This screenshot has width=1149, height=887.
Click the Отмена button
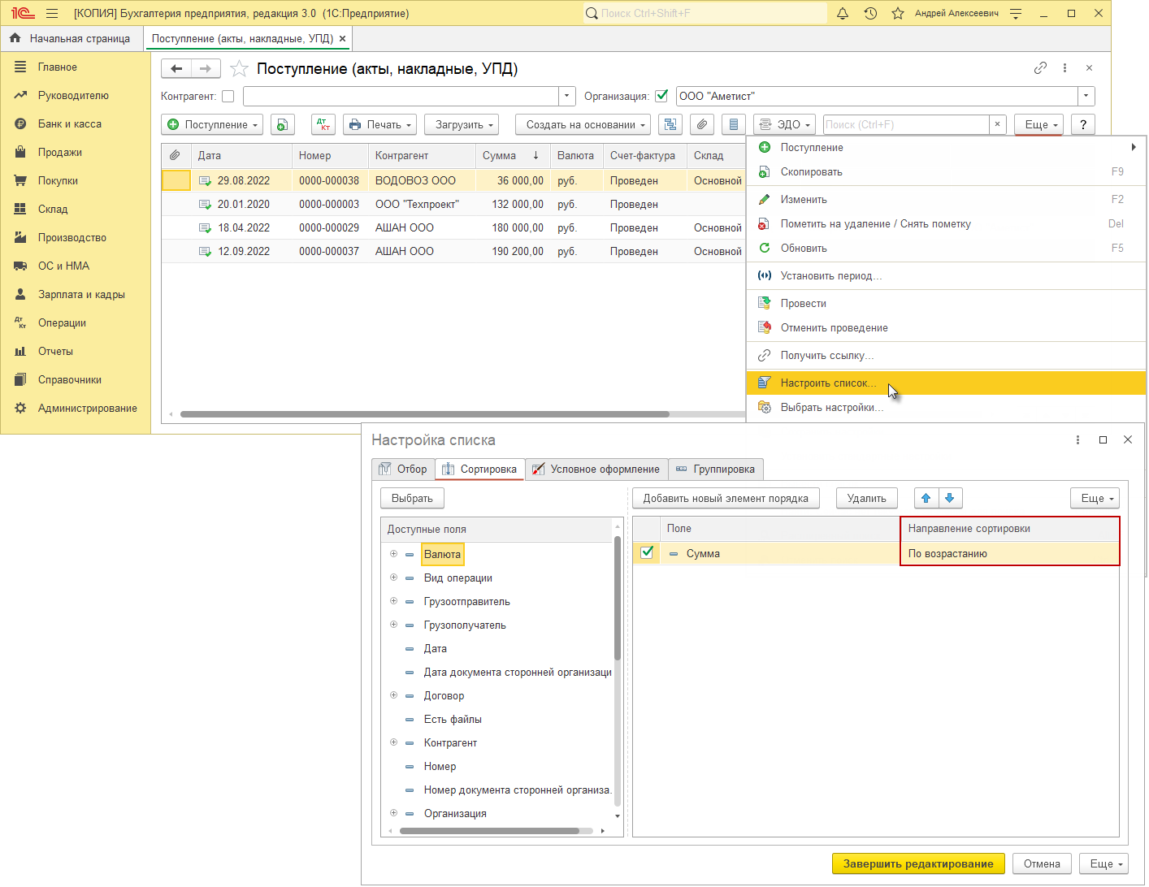(1042, 863)
